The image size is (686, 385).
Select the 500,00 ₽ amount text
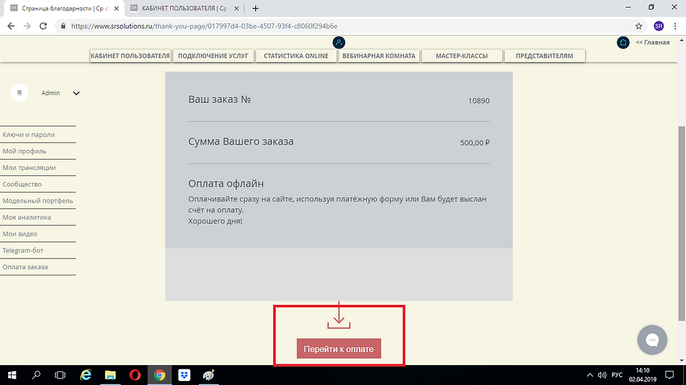coord(475,143)
